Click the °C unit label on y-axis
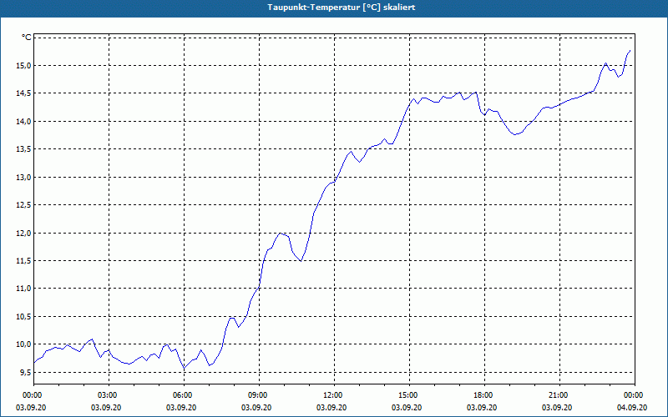Viewport: 668px width, 417px height. point(27,38)
